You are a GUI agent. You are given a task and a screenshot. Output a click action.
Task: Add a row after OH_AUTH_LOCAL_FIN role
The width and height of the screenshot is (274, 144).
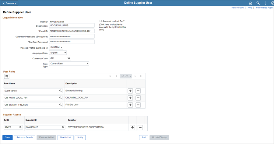point(130,98)
